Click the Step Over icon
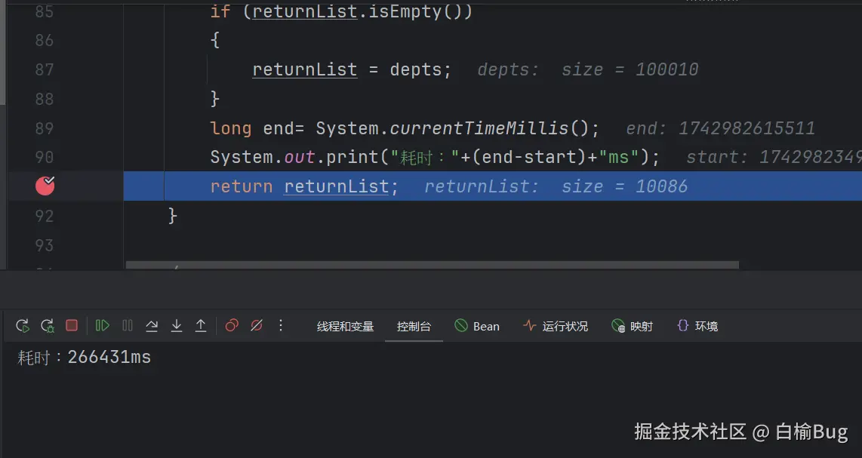 152,325
